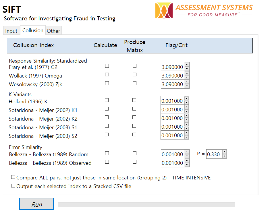This screenshot has height=211, width=274.
Task: Decrease Sotaridona-Meijer K2 flag value
Action: click(187, 120)
